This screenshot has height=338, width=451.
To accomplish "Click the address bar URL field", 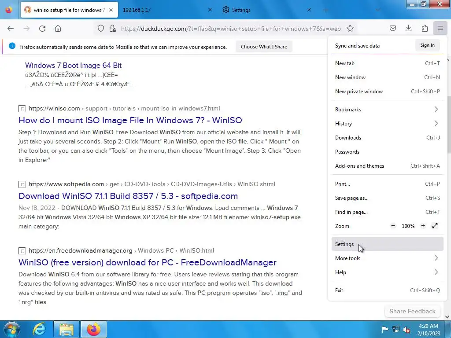I will click(231, 29).
